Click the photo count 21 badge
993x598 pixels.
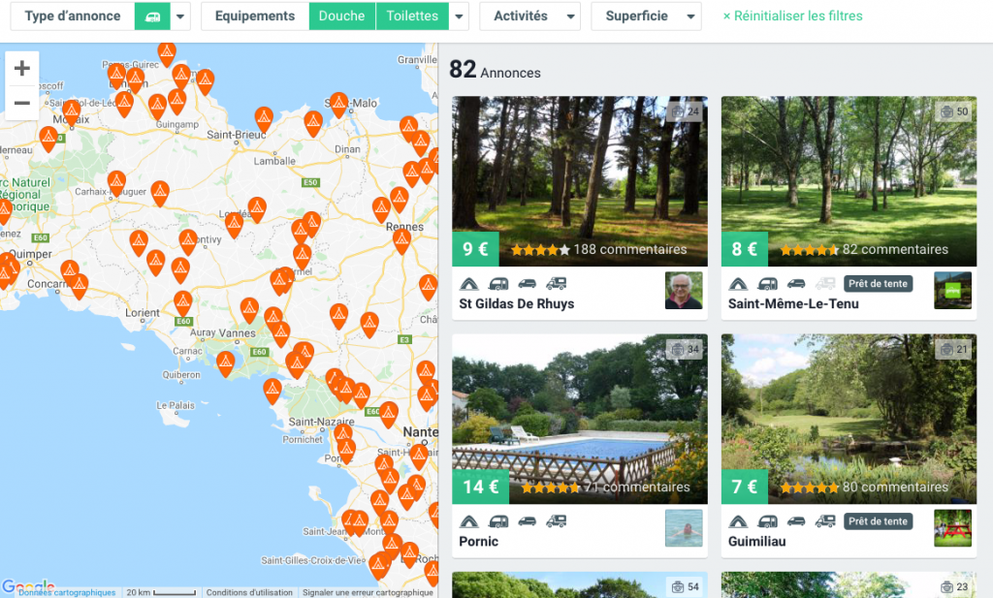pos(954,349)
